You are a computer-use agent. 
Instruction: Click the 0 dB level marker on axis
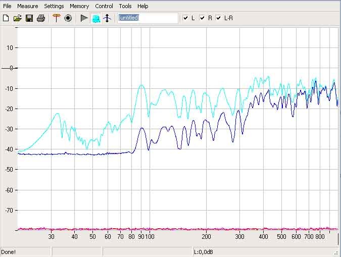(x=9, y=68)
